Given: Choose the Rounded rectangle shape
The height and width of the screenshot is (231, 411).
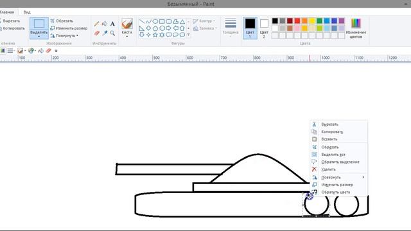Looking at the screenshot, I should coord(169,21).
